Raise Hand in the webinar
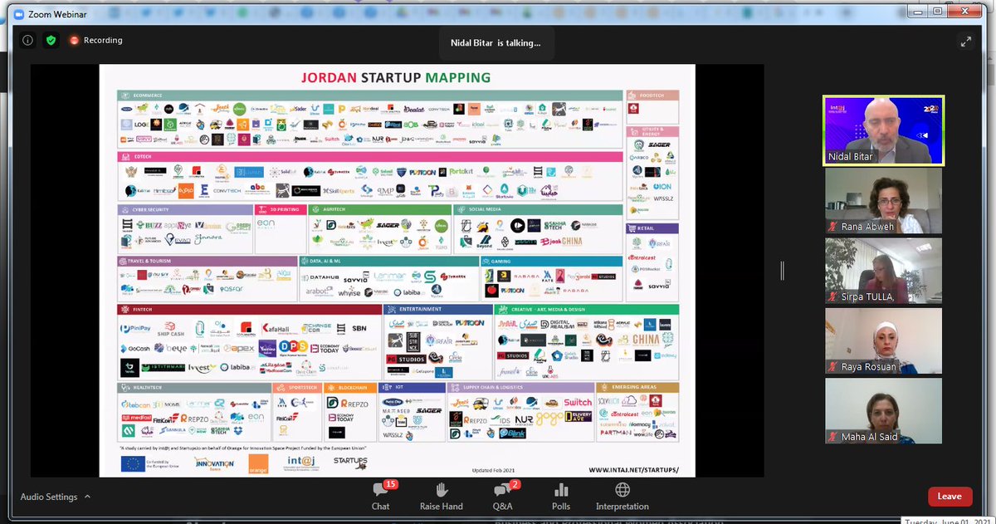This screenshot has height=524, width=996. click(441, 496)
